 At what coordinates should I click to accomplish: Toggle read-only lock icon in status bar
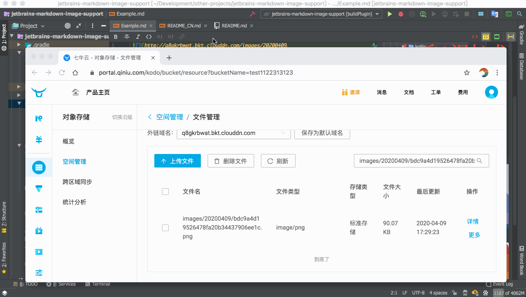pyautogui.click(x=454, y=293)
